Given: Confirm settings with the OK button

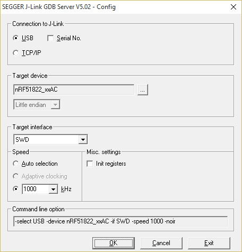Looking at the screenshot, I should 114,243.
